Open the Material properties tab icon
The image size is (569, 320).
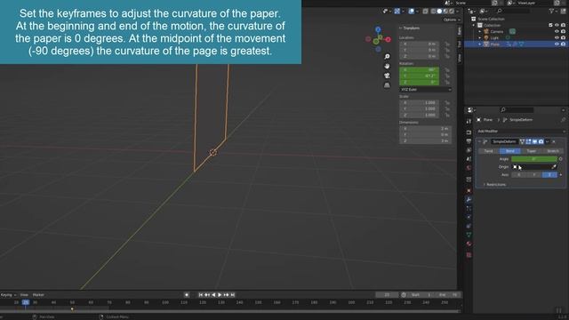coord(469,244)
